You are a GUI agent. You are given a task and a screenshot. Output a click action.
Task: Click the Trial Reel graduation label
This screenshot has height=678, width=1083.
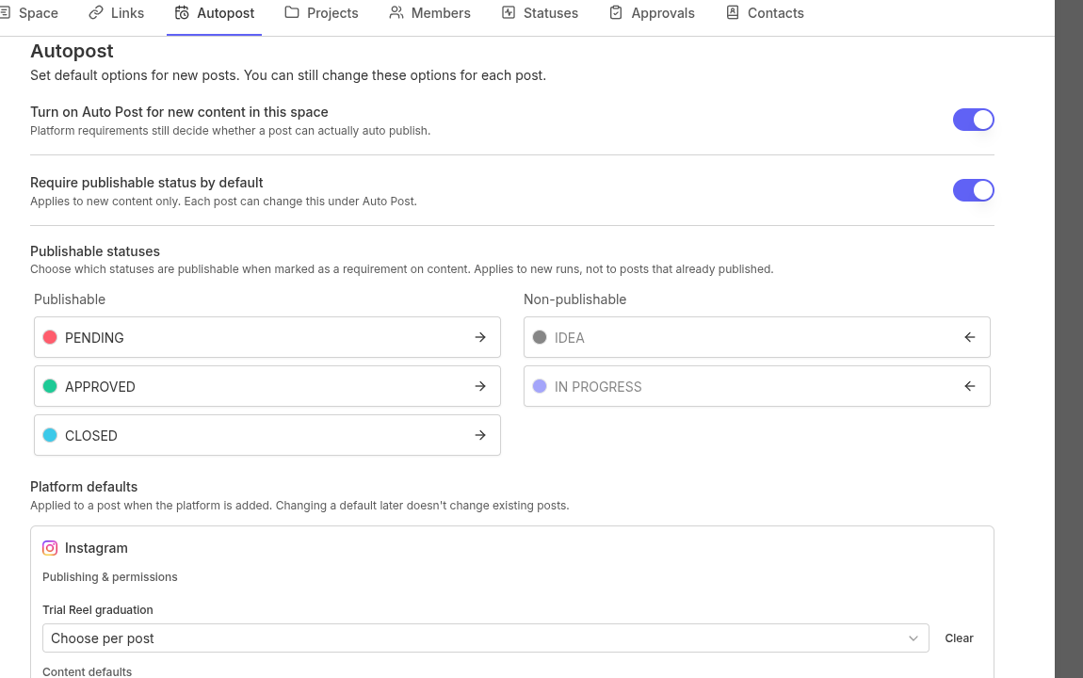click(97, 610)
